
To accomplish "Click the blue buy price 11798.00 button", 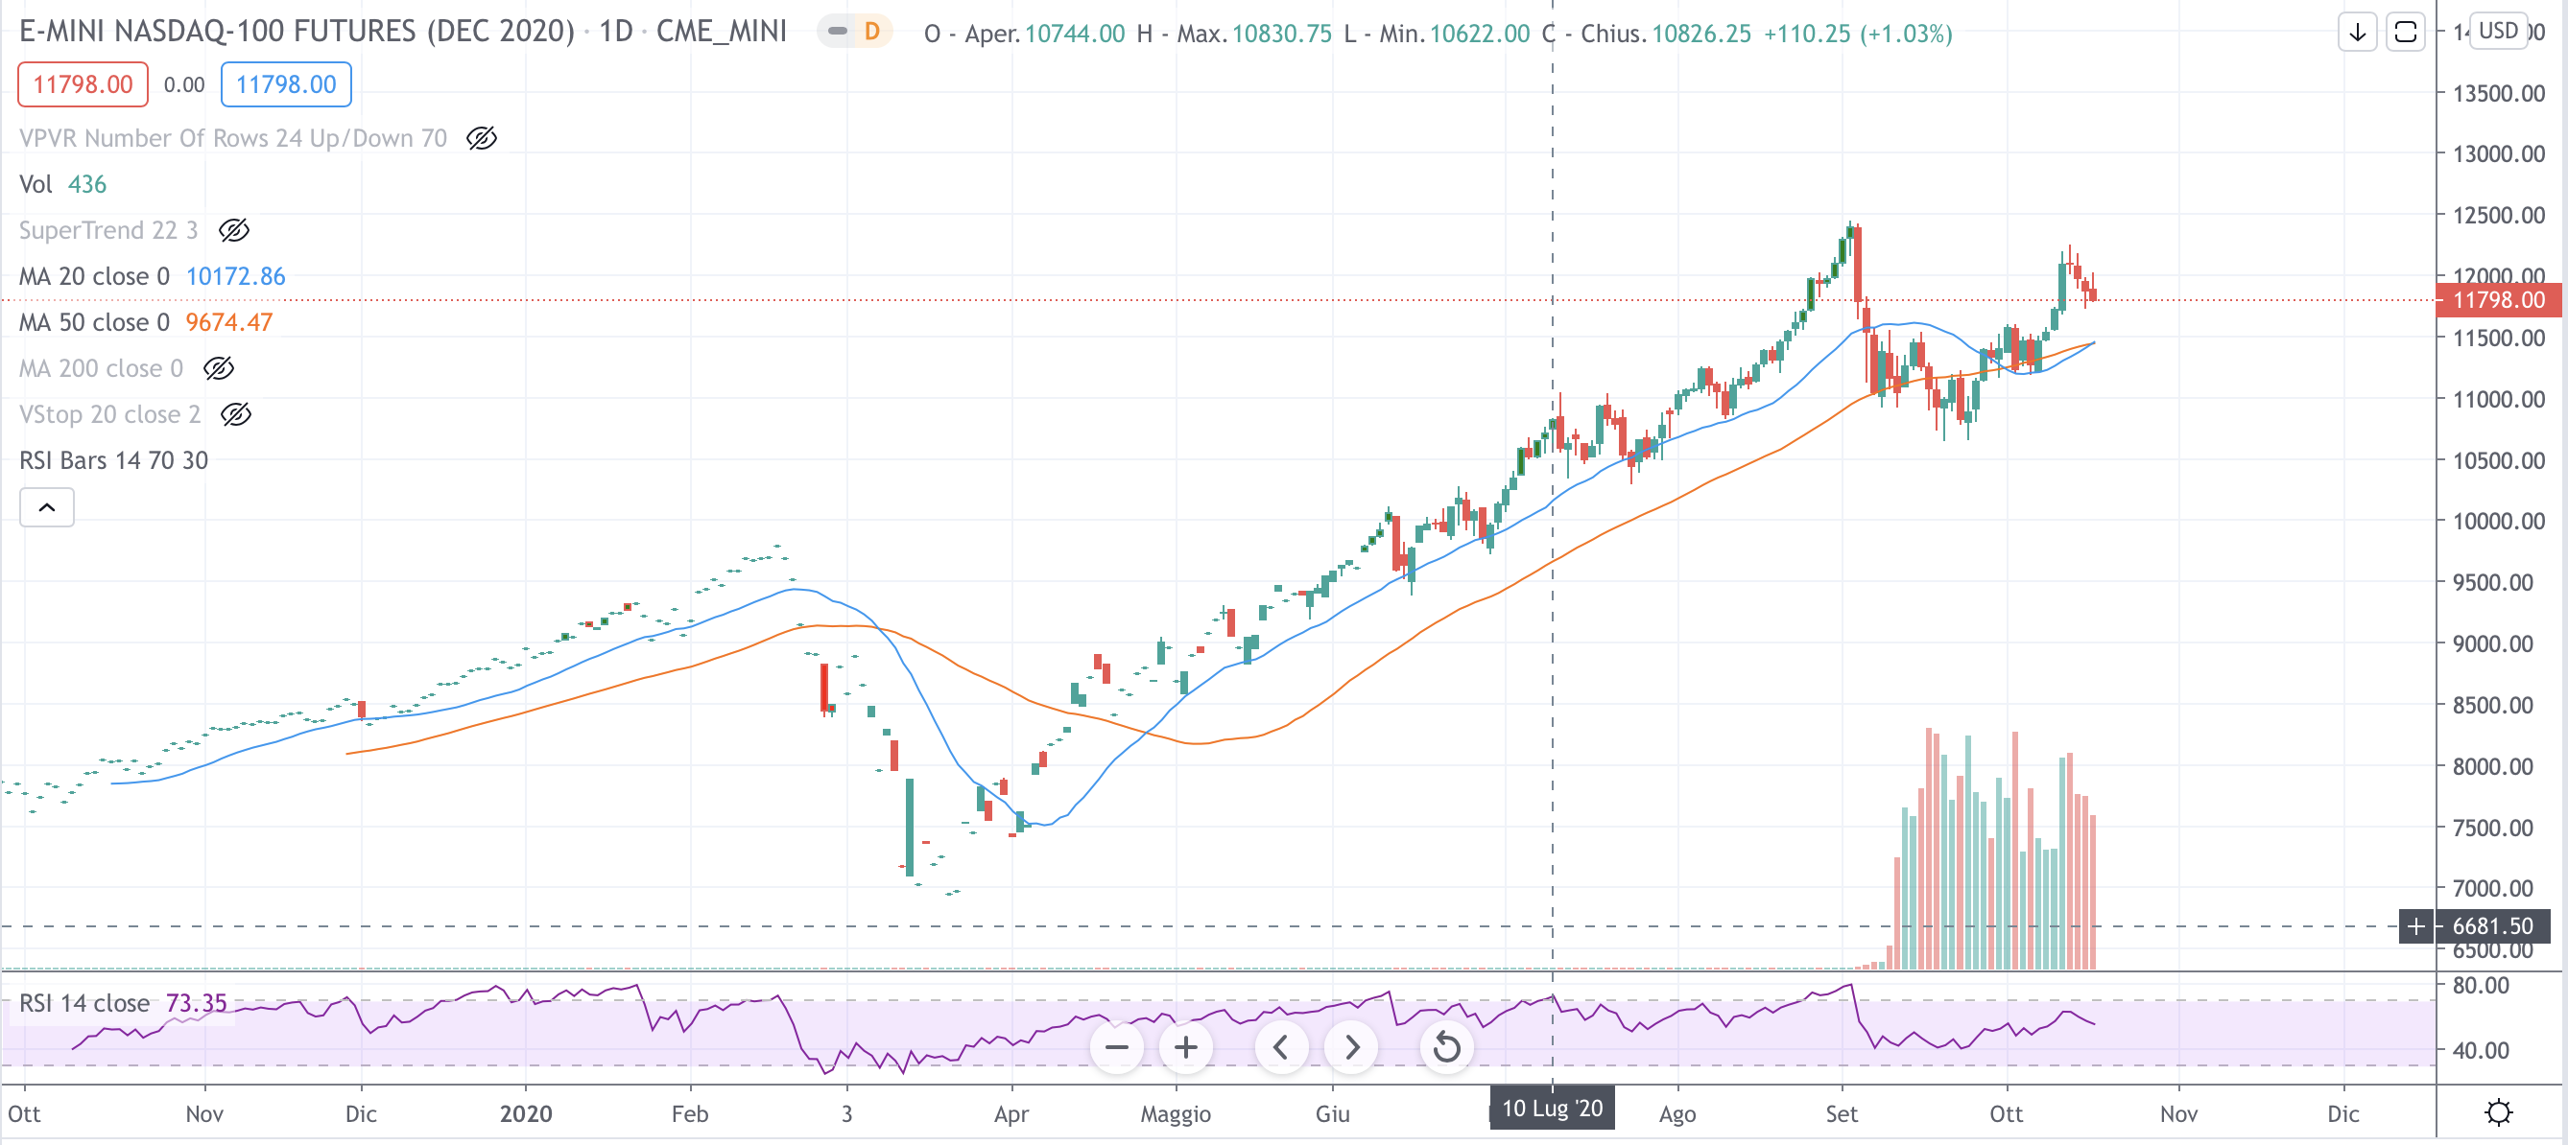I will 286,84.
